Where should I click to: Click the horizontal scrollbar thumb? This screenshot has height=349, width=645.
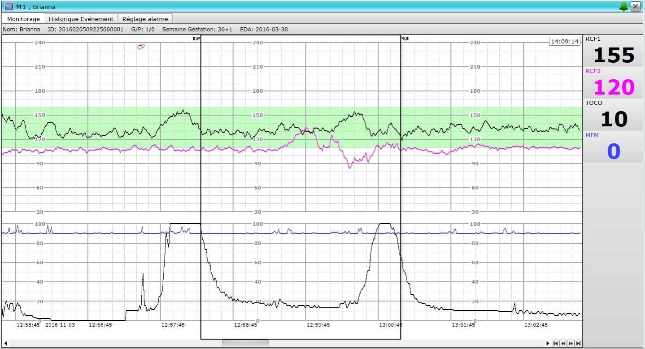point(245,344)
